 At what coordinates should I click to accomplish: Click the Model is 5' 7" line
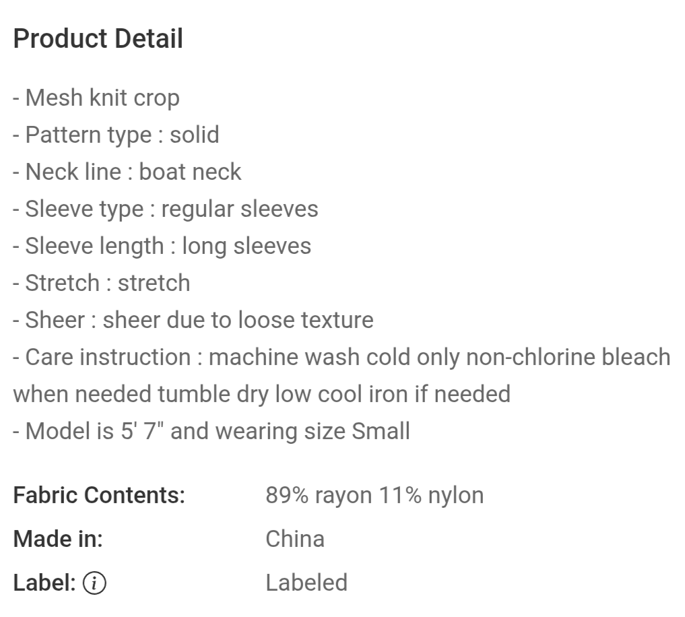211,431
